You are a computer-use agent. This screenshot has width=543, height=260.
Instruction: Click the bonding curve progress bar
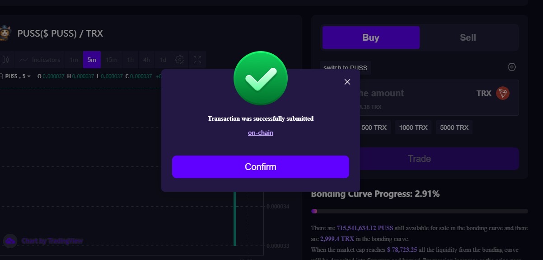coord(420,211)
